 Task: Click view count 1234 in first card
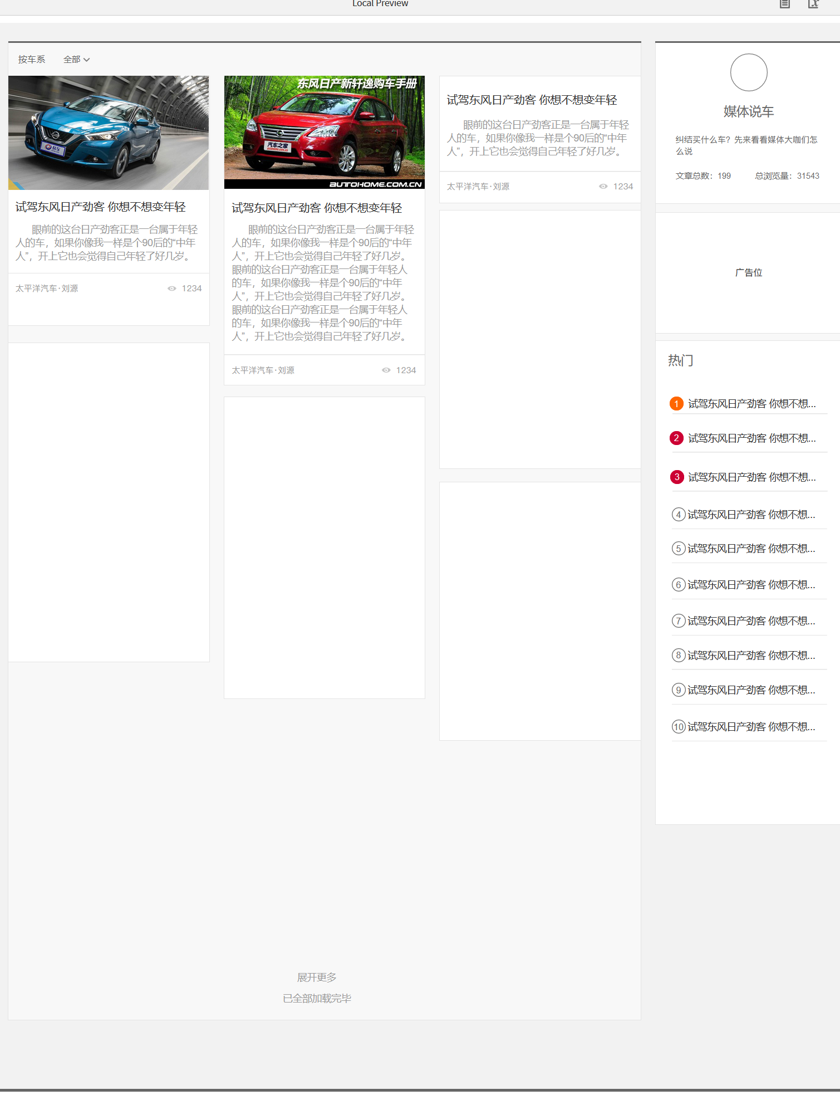[x=191, y=289]
